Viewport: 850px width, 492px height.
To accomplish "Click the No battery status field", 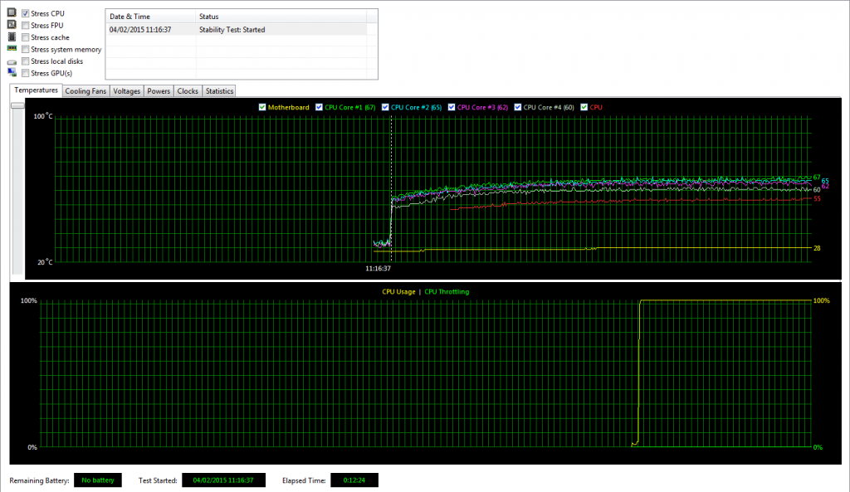I will pyautogui.click(x=98, y=480).
